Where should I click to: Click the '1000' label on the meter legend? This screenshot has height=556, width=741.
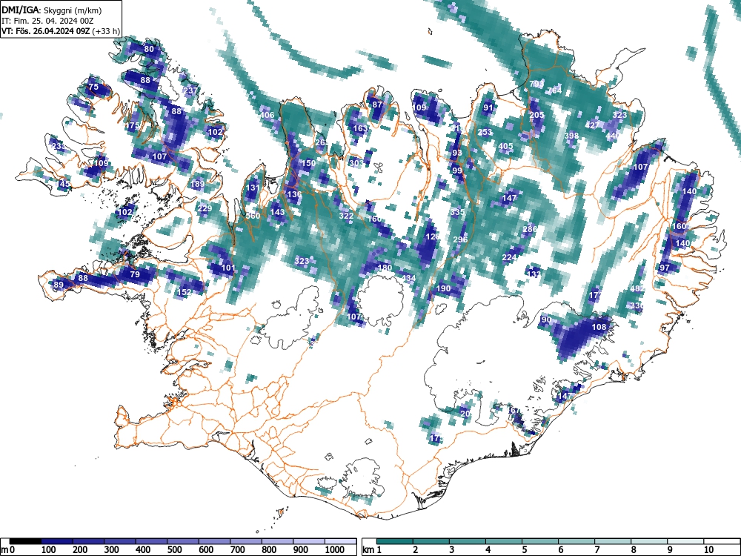(x=335, y=550)
